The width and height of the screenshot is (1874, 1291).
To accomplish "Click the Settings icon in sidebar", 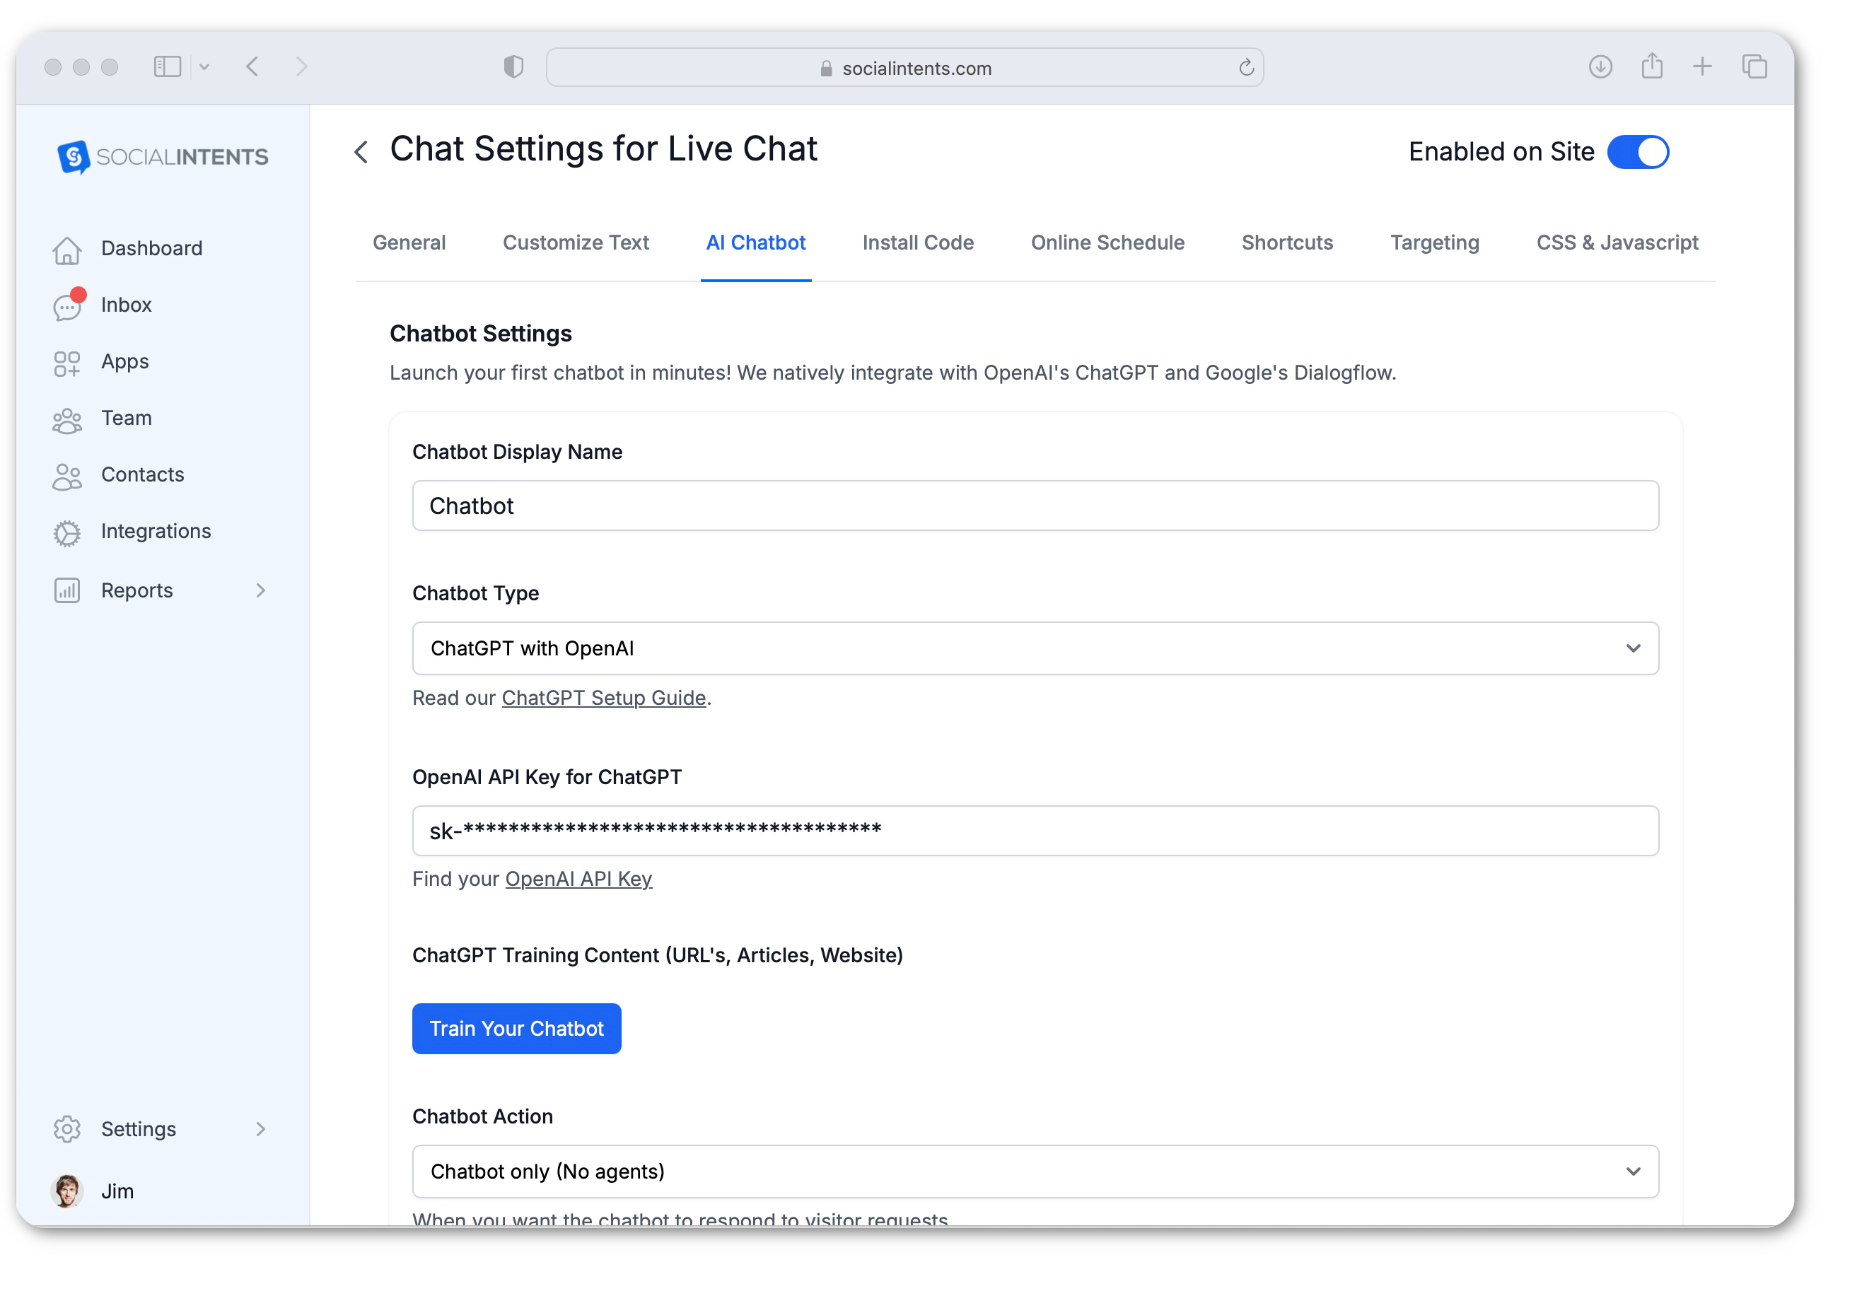I will coord(67,1127).
